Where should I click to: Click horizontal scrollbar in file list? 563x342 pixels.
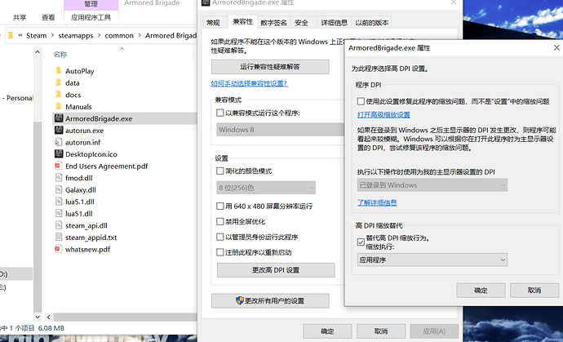click(x=125, y=317)
